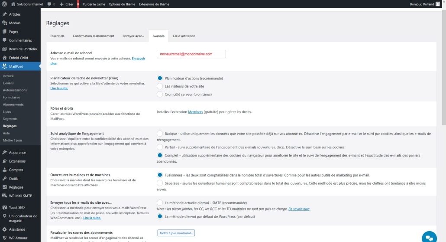The image size is (446, 242).
Task: Select Cron côté serveur (cron Linux) radio
Action: pos(160,95)
